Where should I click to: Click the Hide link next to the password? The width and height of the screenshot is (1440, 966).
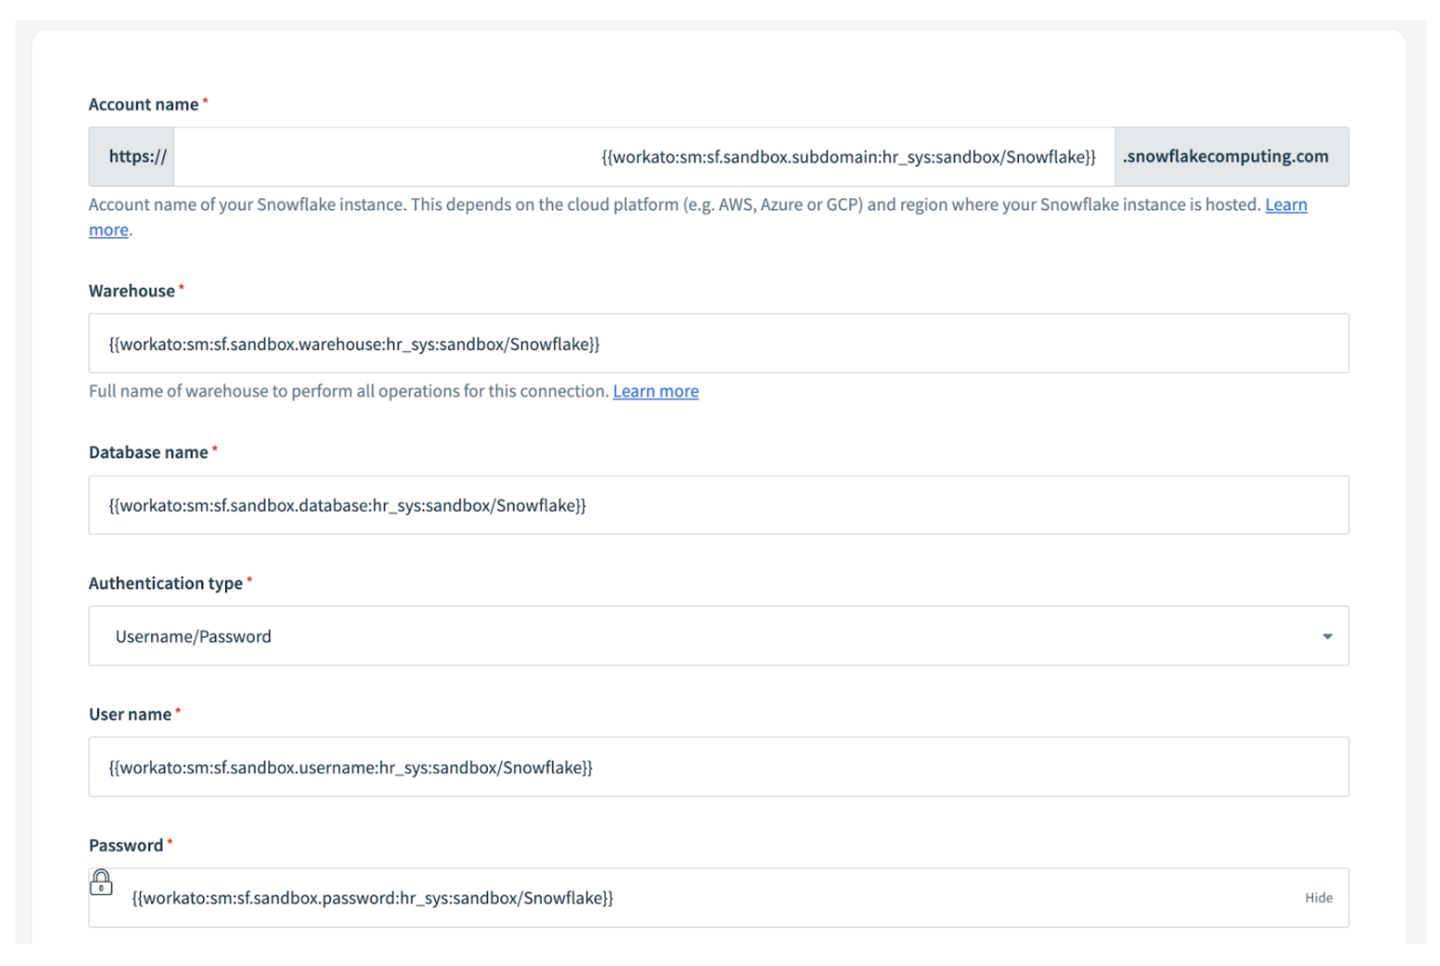[x=1318, y=898]
